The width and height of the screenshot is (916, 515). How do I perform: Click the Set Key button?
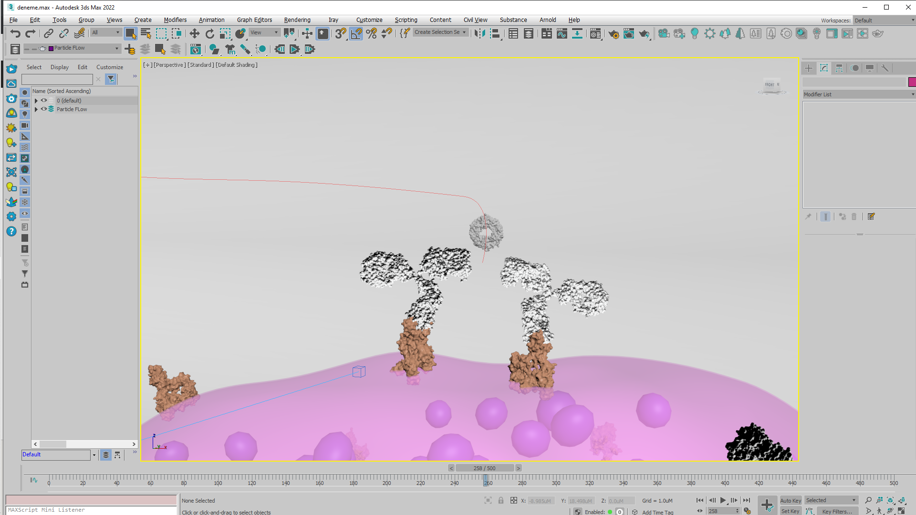(790, 511)
